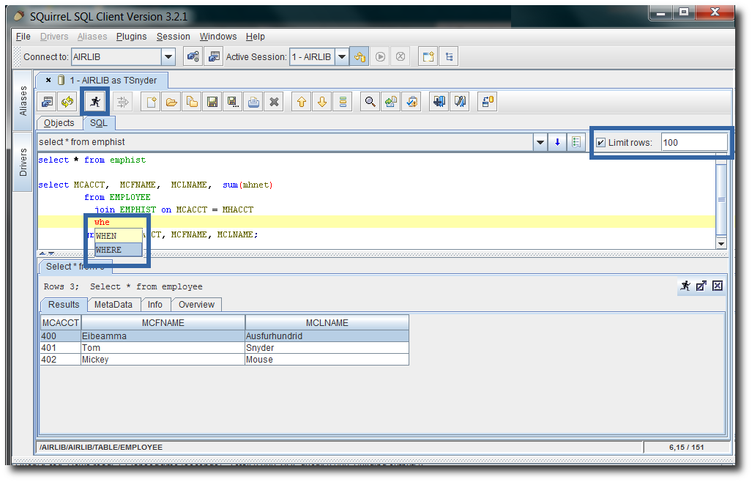Open the Help menu
The image size is (752, 482).
255,37
